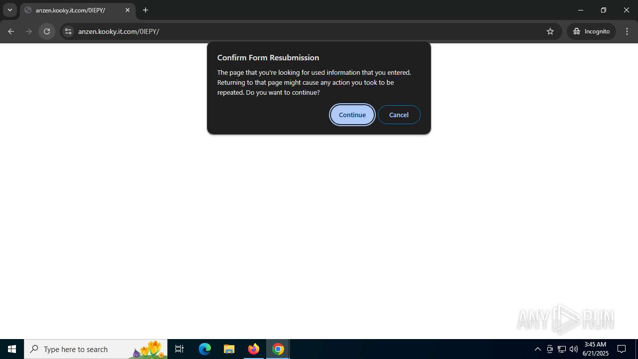638x359 pixels.
Task: Cancel the form resubmission dialog
Action: tap(399, 115)
